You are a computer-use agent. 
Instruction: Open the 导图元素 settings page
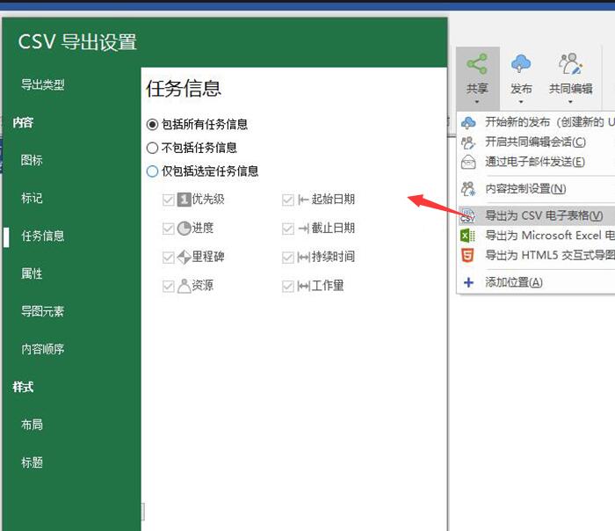pos(42,311)
